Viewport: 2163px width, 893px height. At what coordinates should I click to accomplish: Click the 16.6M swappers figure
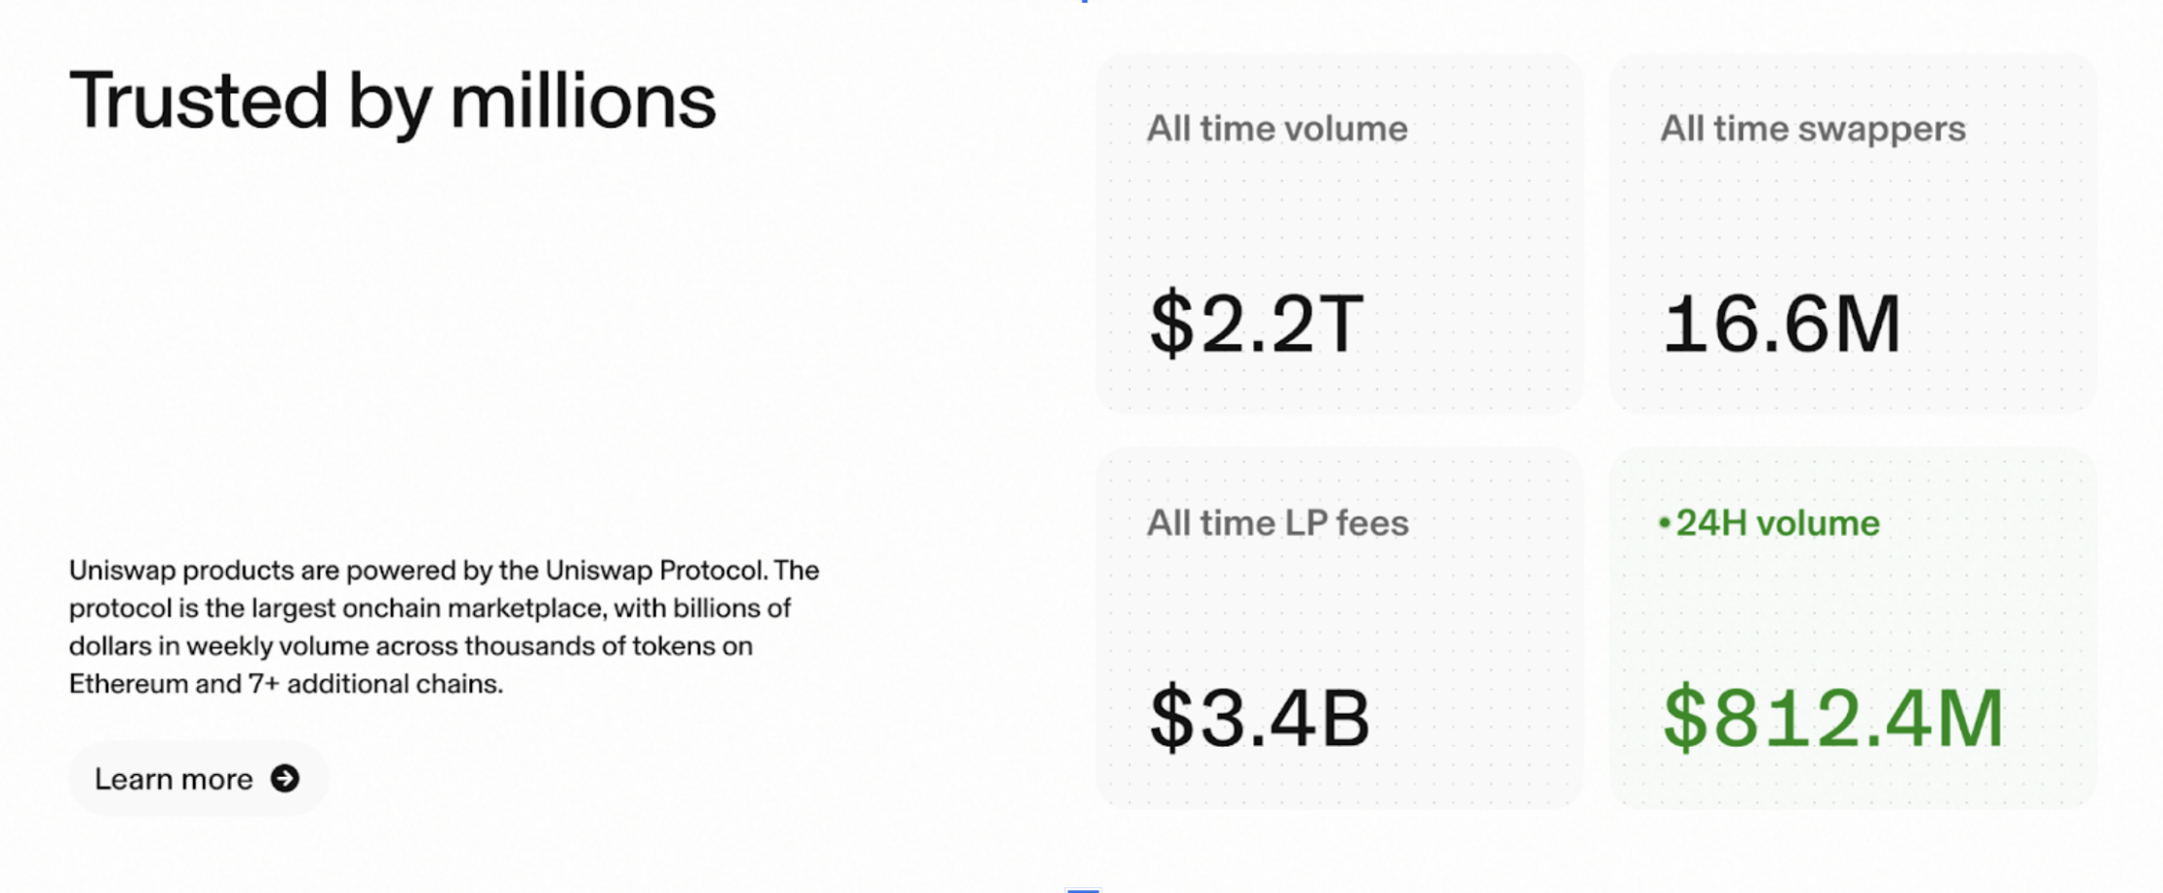1782,324
